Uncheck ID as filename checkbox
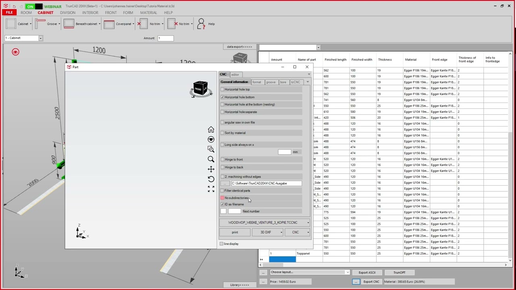This screenshot has width=516, height=290. [222, 204]
